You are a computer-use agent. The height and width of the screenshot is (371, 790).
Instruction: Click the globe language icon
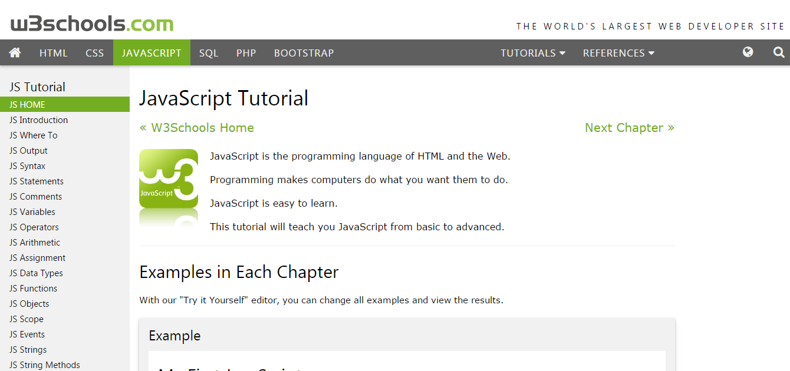748,52
